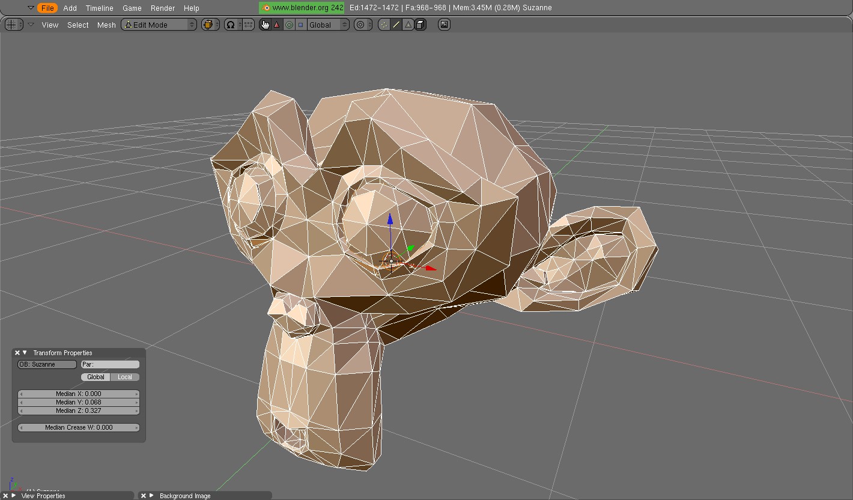Expand the Background Image panel
Screen dimensions: 853x500
(x=151, y=496)
